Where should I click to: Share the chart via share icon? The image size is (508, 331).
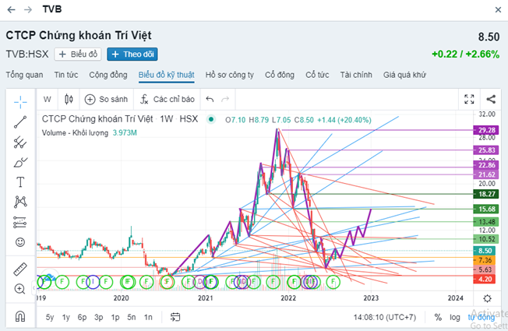point(491,99)
